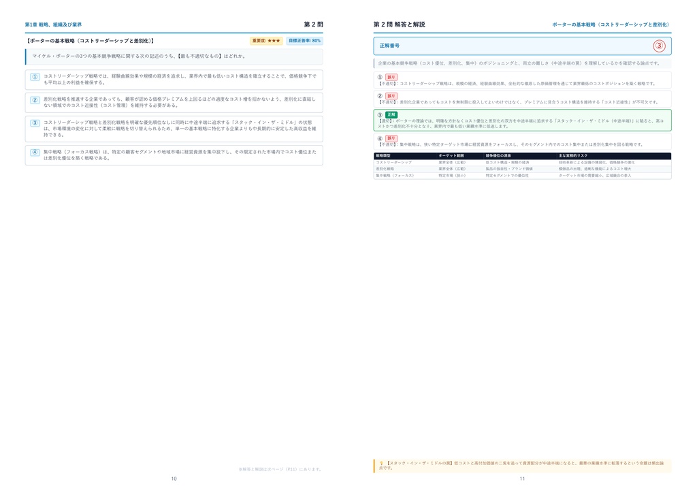Viewport: 697px width, 493px height.
Task: Click the chapter header '第1章 戦略、組織及び業界'
Action: point(53,25)
